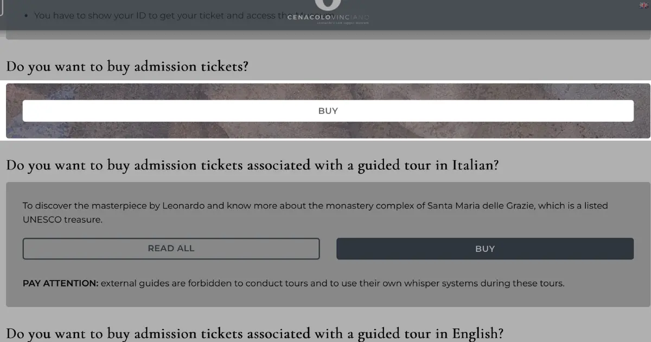Click the Italian guided tour question heading
The image size is (651, 342).
pos(252,165)
